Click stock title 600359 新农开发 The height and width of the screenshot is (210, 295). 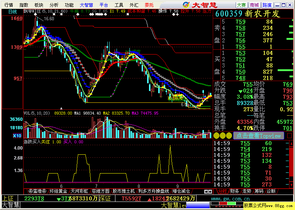pos(248,14)
